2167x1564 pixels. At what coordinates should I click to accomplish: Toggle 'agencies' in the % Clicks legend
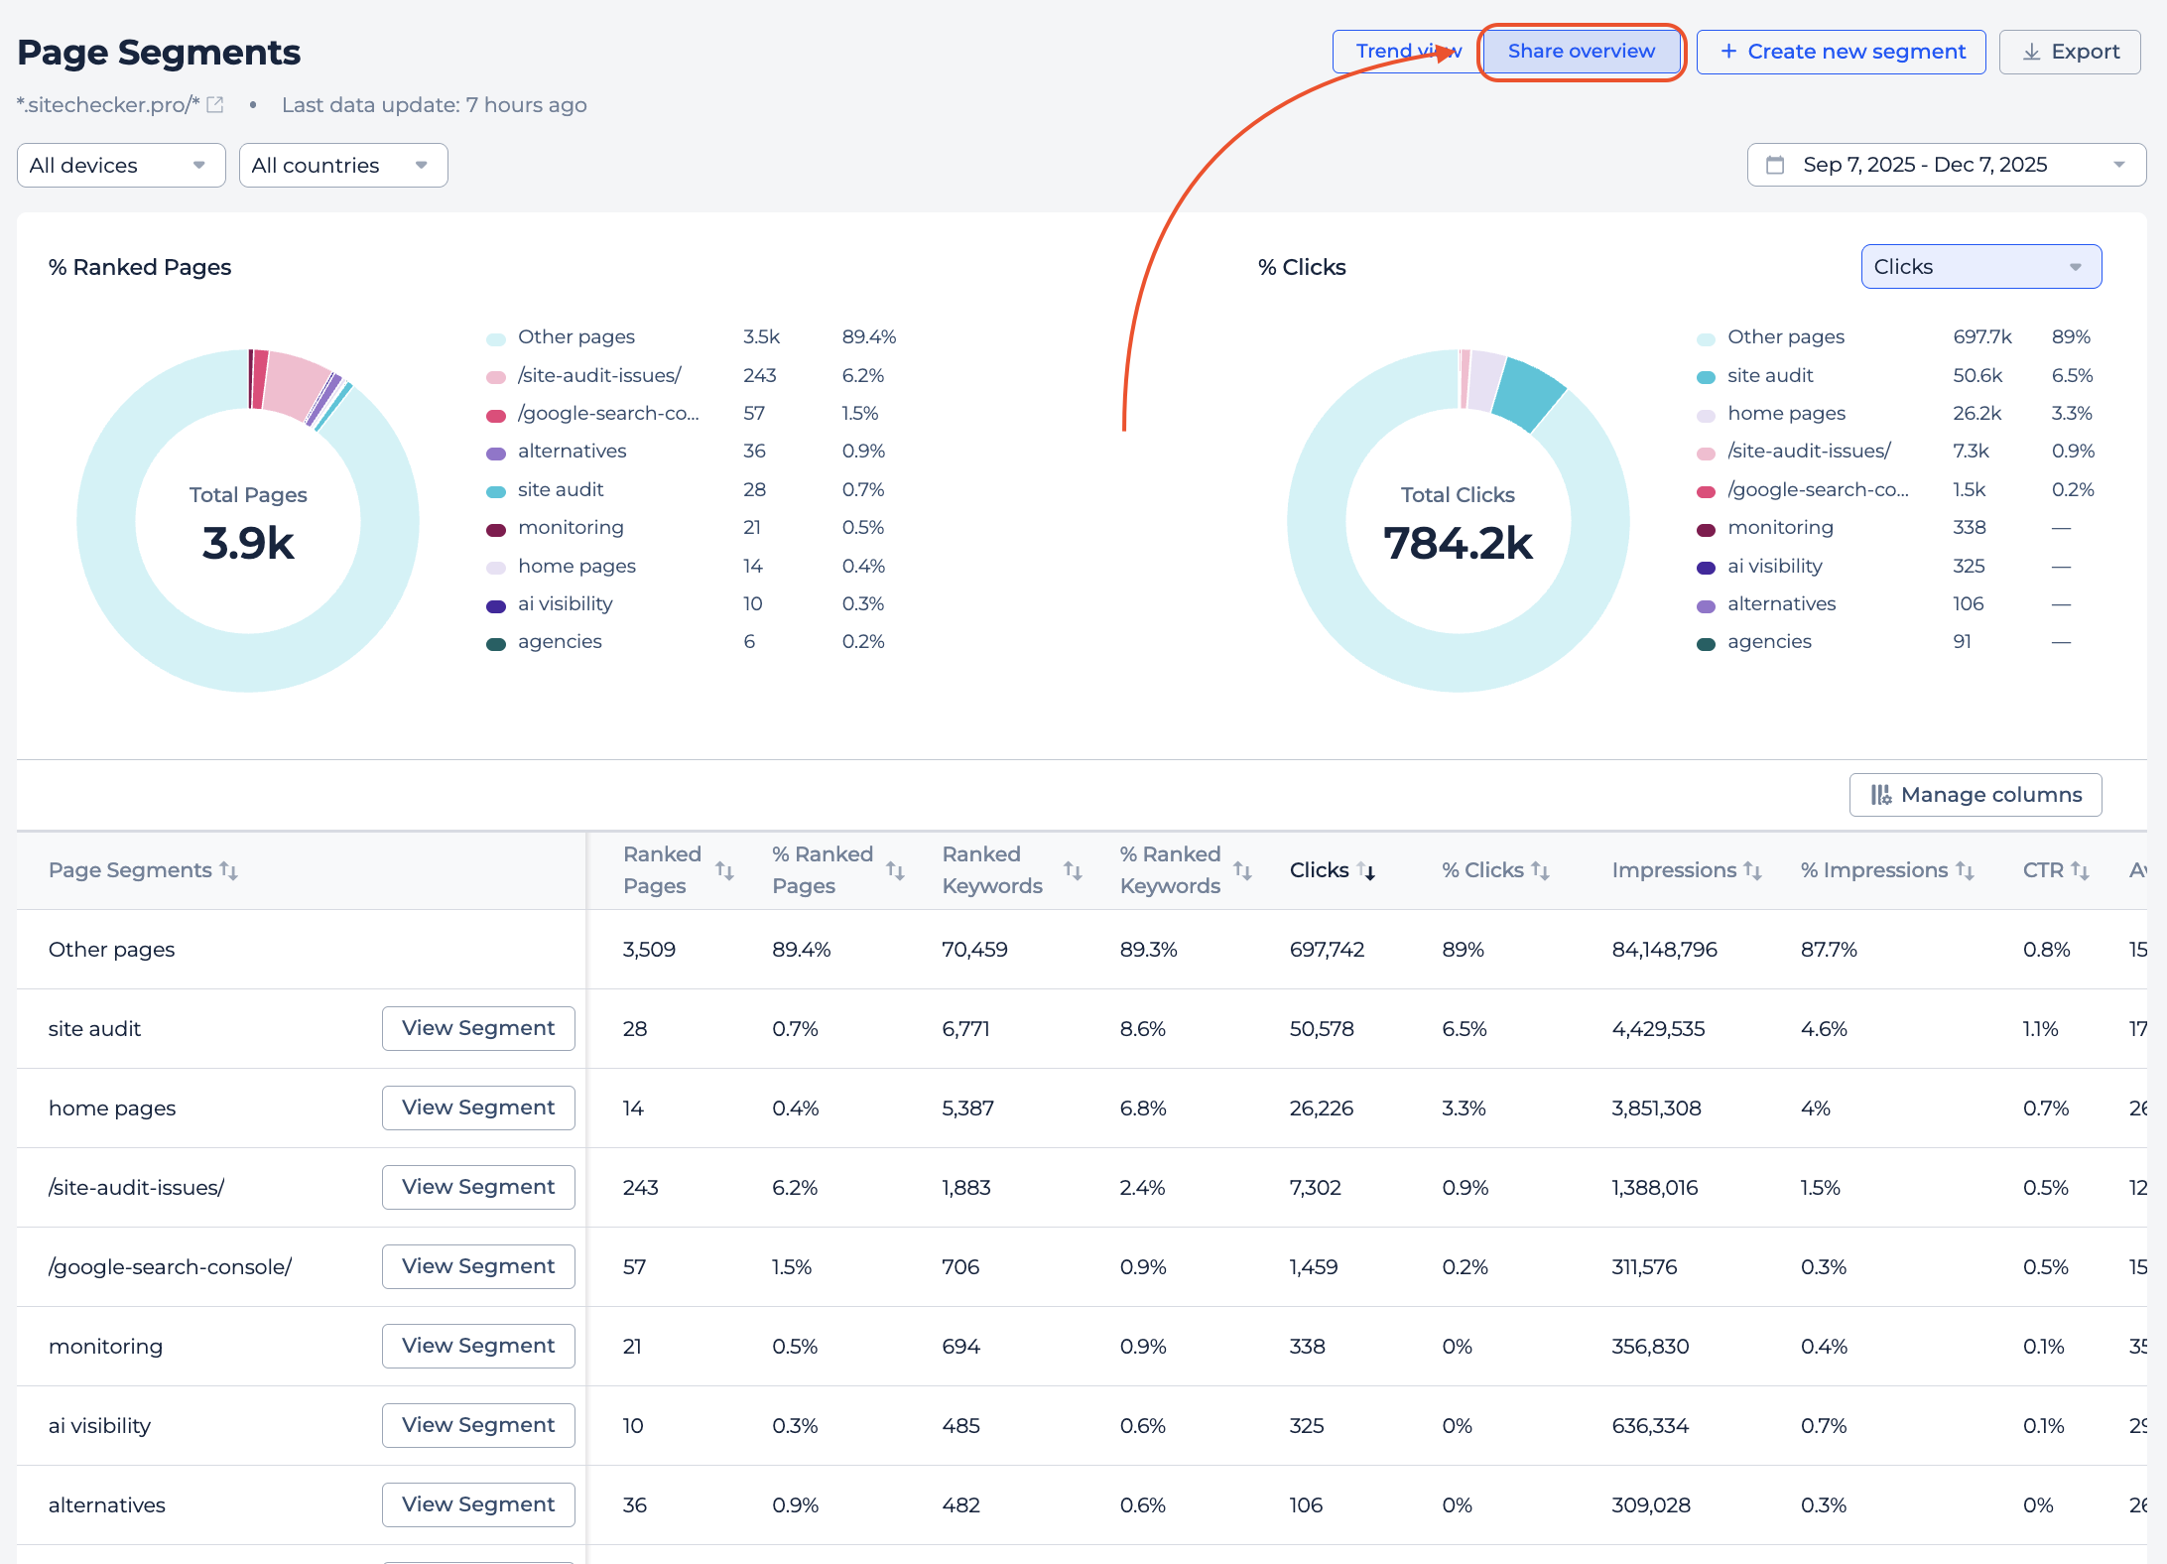pos(1769,641)
